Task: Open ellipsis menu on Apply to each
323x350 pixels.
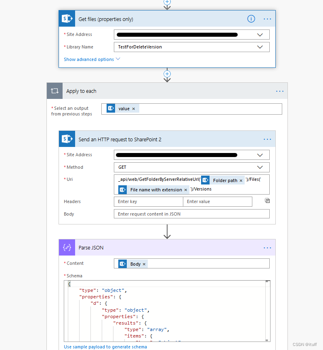Action: click(x=280, y=91)
